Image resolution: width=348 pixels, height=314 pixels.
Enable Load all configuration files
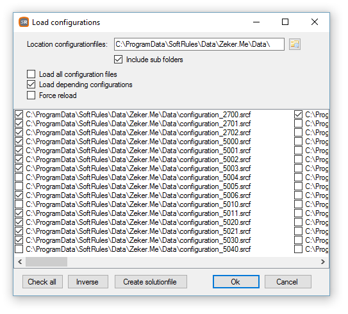(x=31, y=74)
